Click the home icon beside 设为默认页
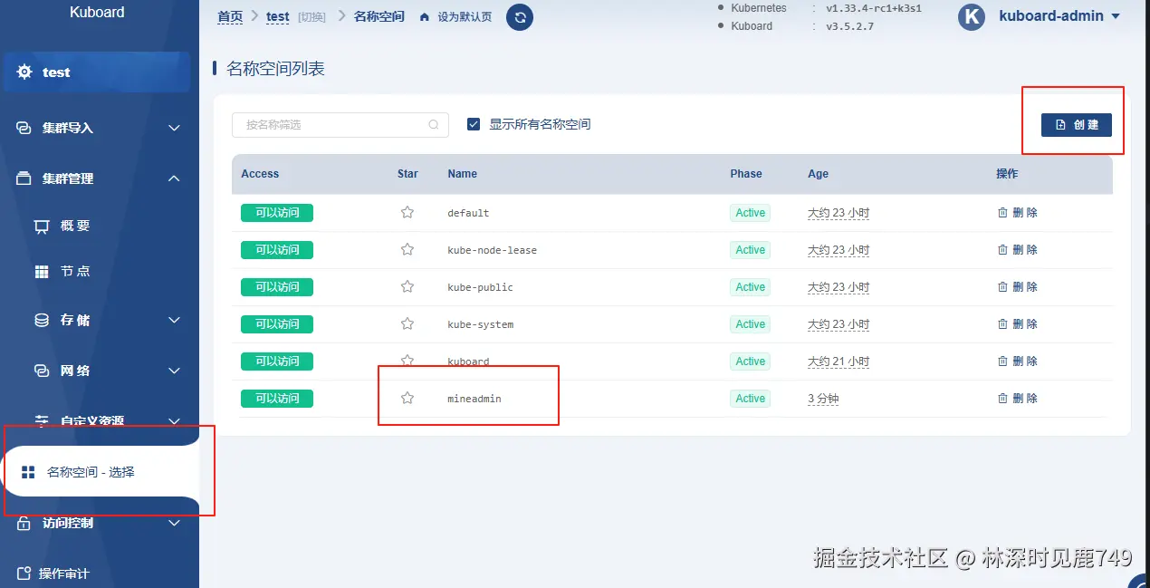This screenshot has height=588, width=1150. pyautogui.click(x=425, y=17)
